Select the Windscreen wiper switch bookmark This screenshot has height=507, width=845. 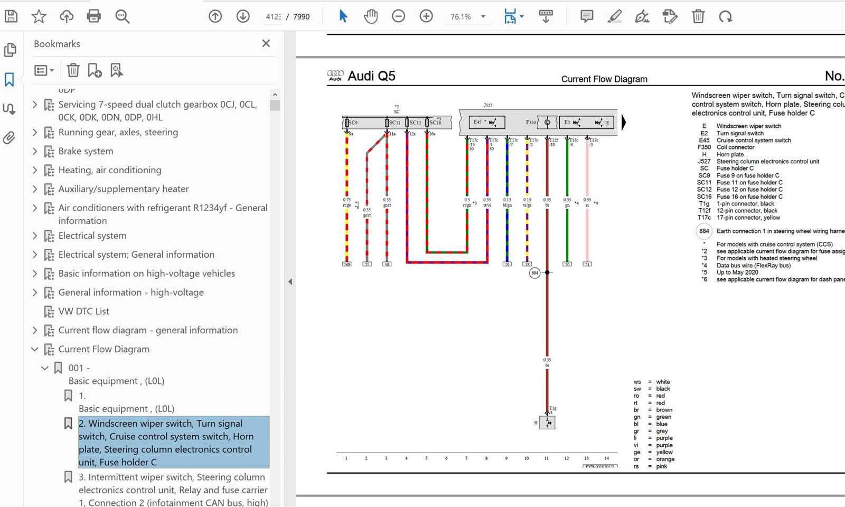pyautogui.click(x=174, y=443)
